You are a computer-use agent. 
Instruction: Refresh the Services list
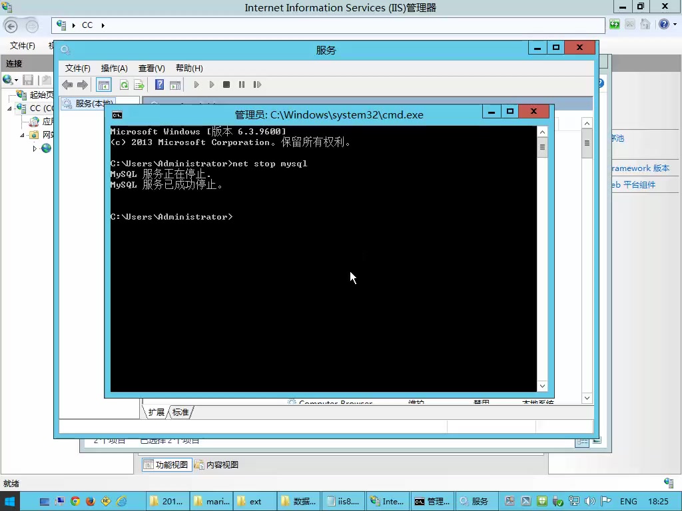click(x=124, y=85)
